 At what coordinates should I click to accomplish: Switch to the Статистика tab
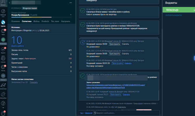27,21
